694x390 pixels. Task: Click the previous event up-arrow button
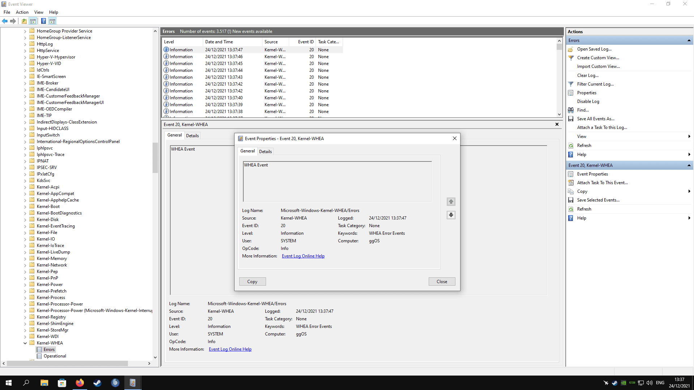[451, 201]
